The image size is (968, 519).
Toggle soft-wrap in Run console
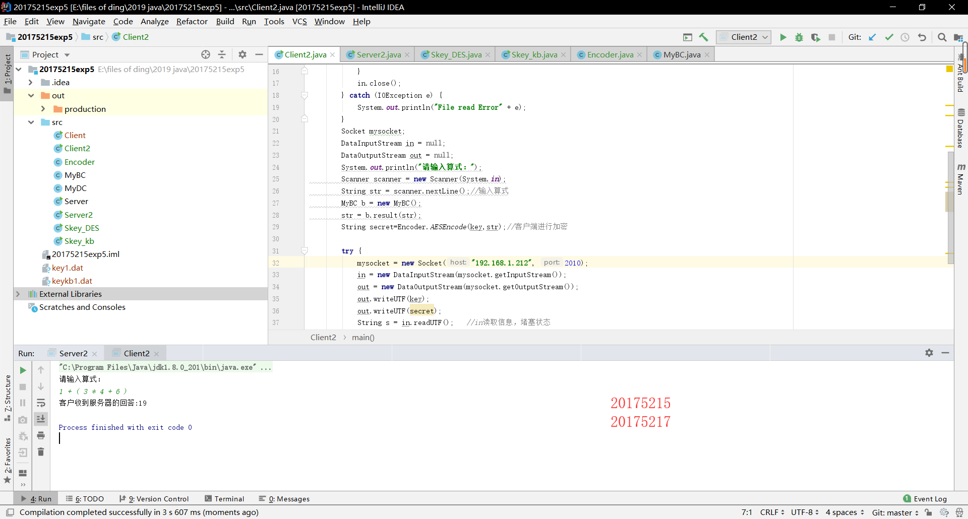pos(41,403)
